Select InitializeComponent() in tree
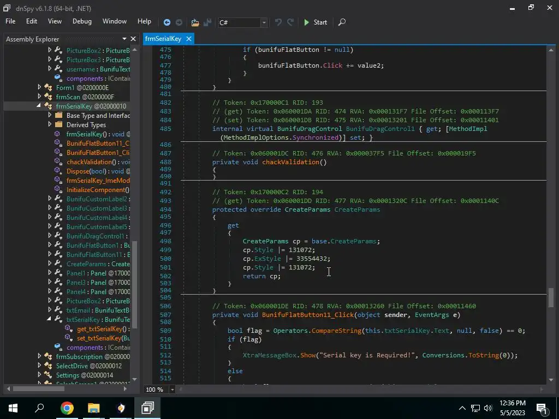Screen dimensions: 559x419 click(x=98, y=189)
